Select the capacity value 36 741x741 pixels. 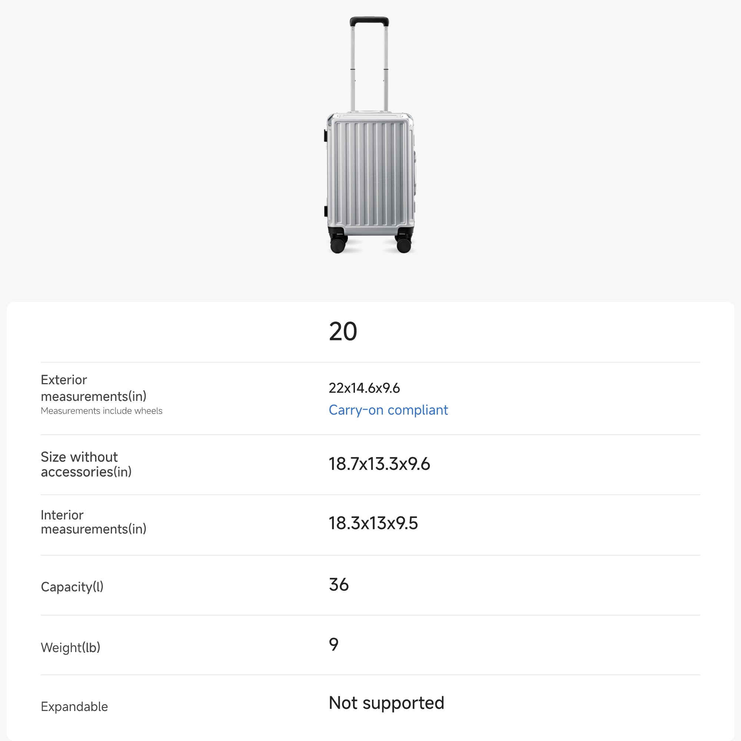tap(339, 585)
